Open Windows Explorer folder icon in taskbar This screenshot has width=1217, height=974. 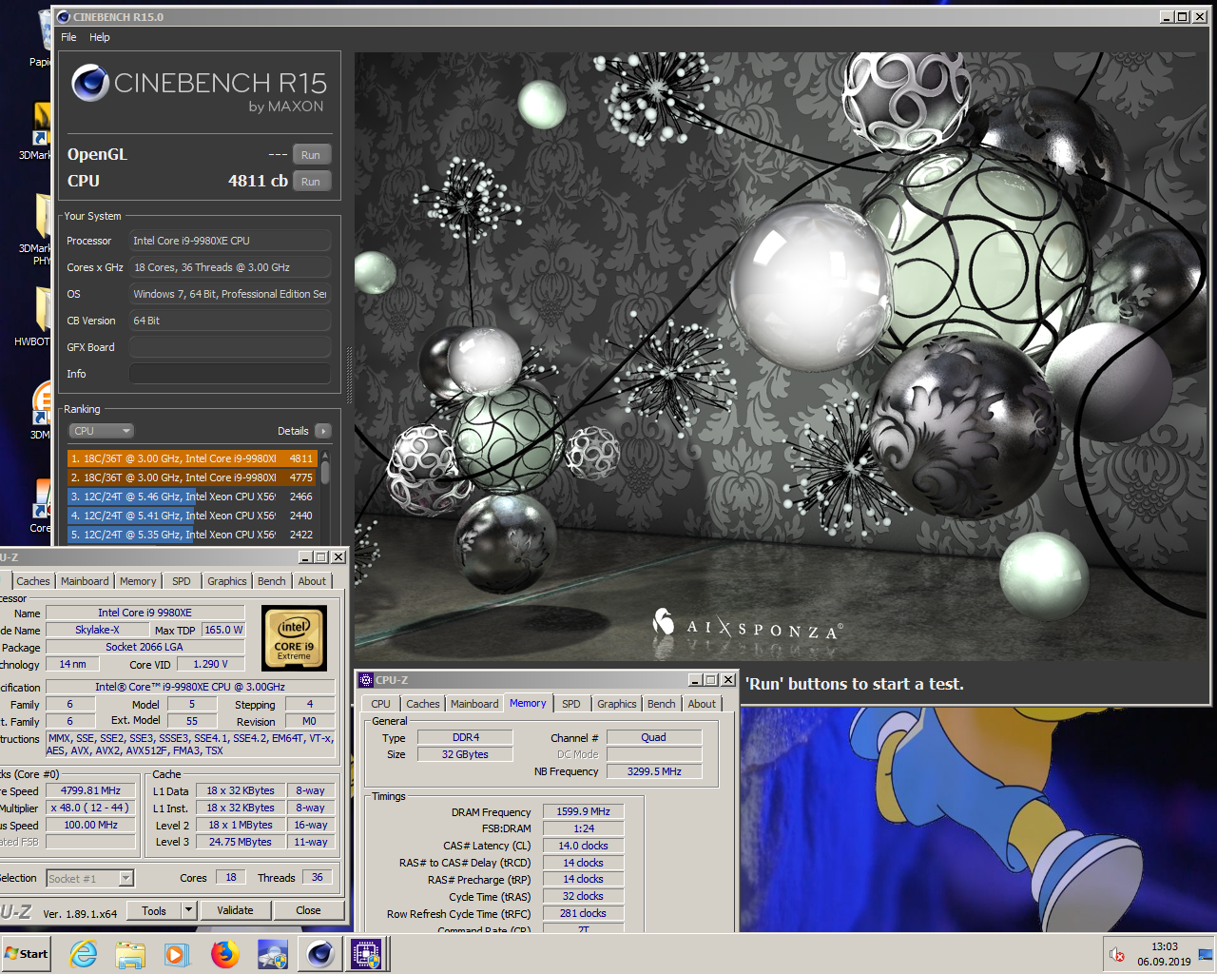point(130,954)
